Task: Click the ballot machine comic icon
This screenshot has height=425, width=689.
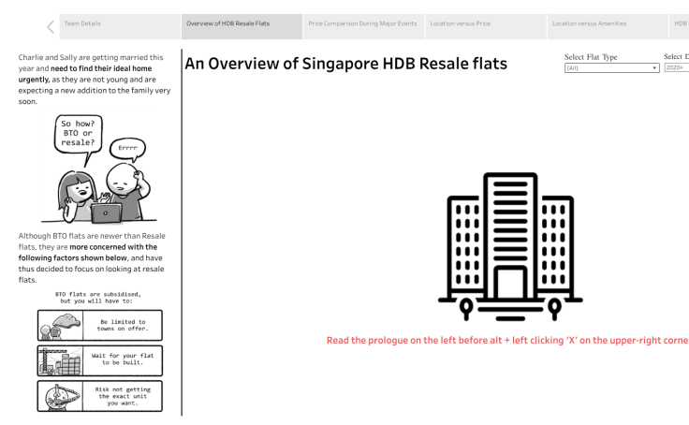Action: 60,396
